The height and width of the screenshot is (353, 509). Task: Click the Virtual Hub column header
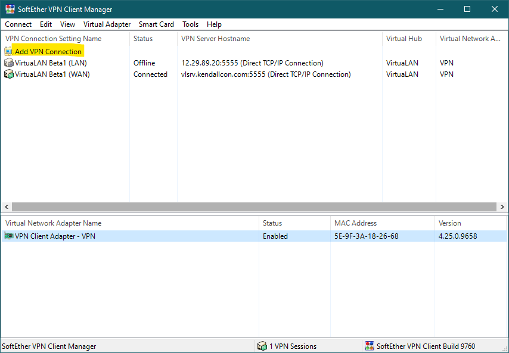point(404,39)
